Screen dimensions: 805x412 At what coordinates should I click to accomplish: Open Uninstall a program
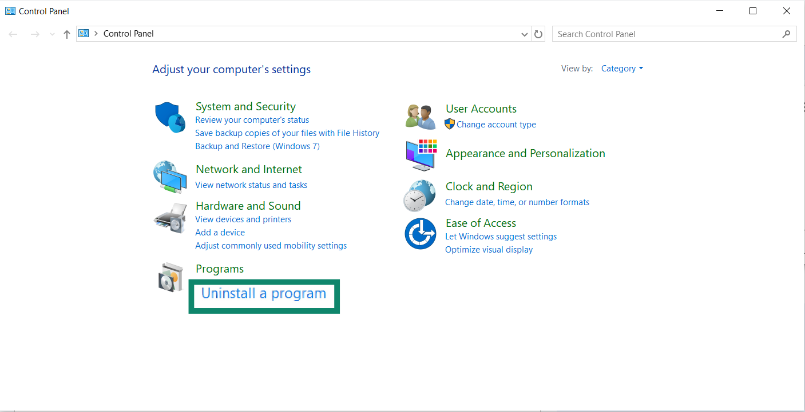coord(263,293)
